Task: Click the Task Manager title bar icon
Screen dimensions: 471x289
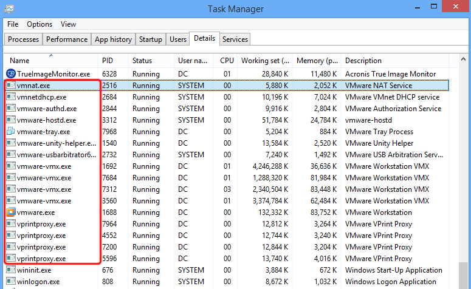Action: coord(9,8)
